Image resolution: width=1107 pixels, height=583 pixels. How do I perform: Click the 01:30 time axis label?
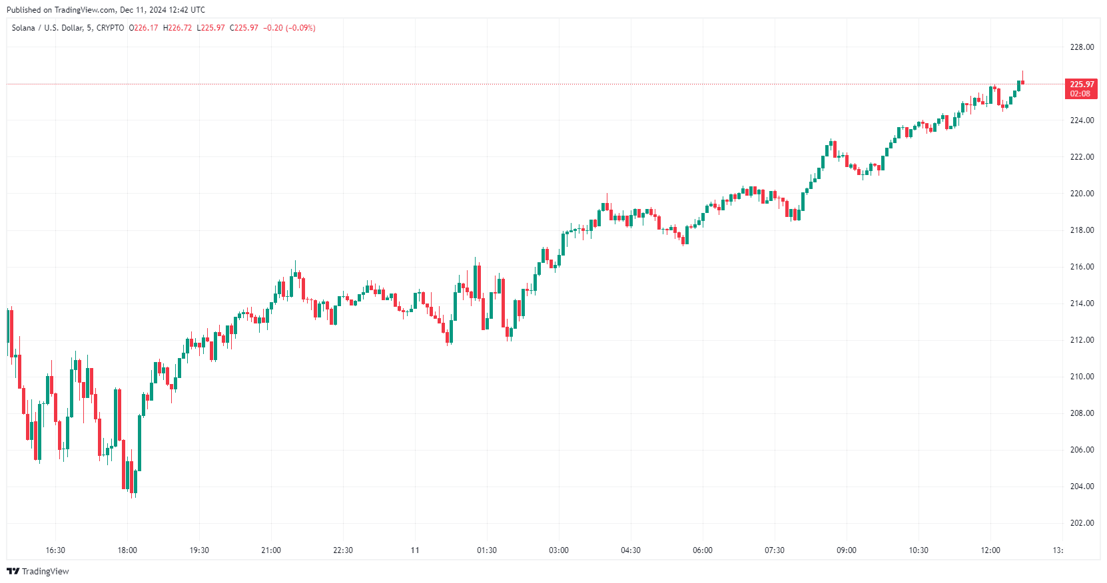click(487, 550)
